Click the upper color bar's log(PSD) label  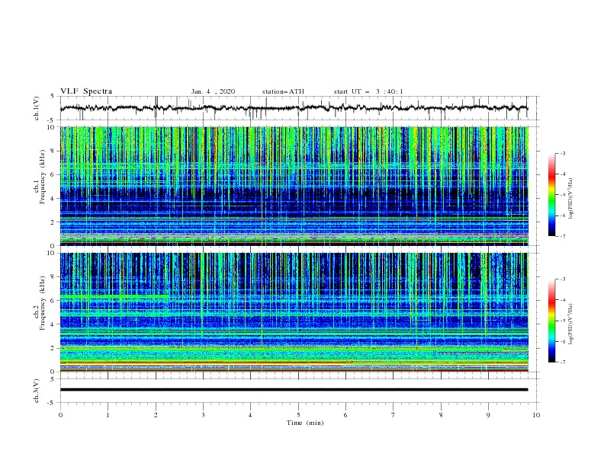click(x=570, y=199)
